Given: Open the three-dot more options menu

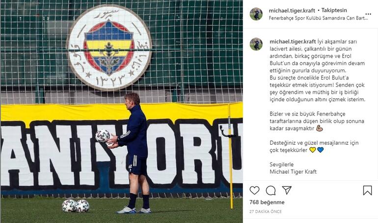Looking at the screenshot, I should point(368,14).
